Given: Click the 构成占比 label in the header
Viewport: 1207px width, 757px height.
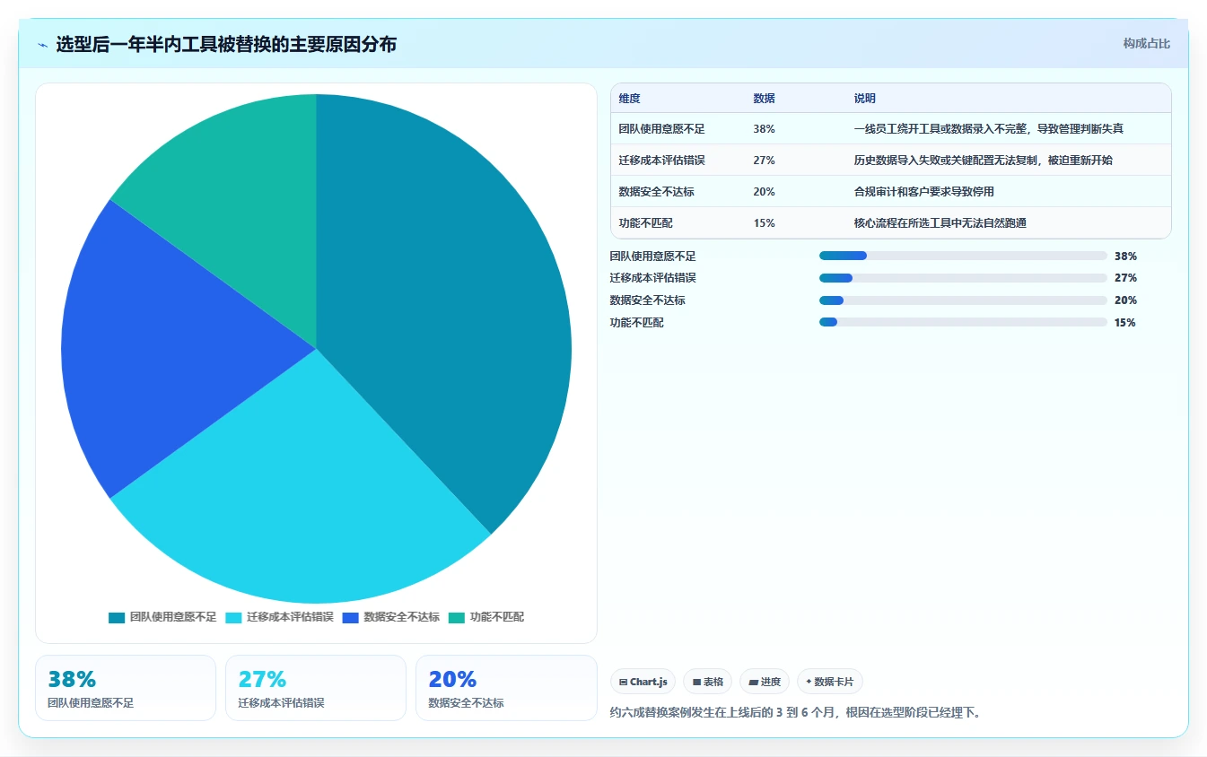Looking at the screenshot, I should tap(1146, 43).
